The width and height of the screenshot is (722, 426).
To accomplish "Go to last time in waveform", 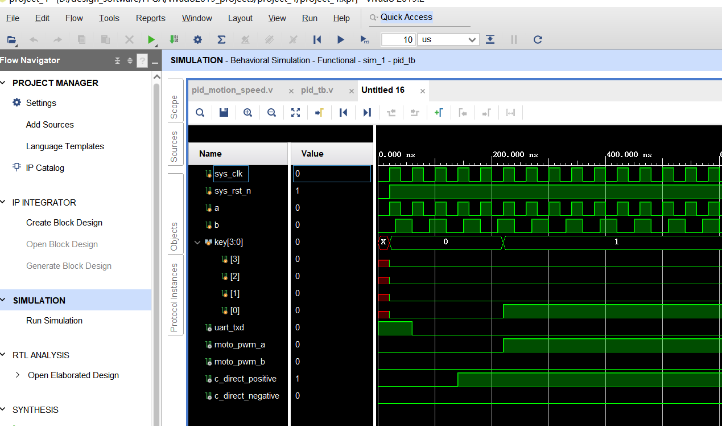I will [x=367, y=113].
